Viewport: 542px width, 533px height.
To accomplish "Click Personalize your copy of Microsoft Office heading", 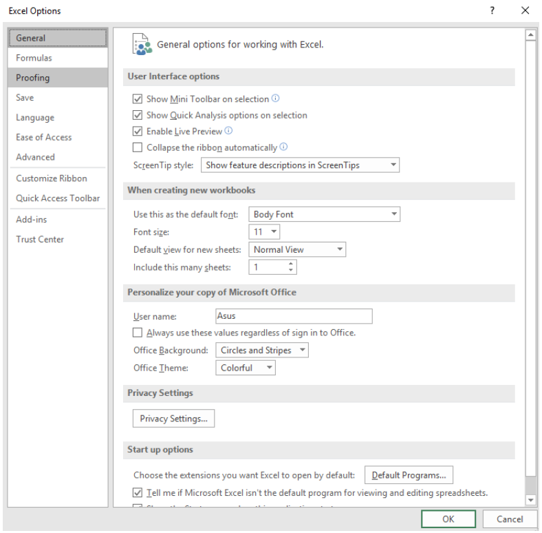I will [x=212, y=292].
